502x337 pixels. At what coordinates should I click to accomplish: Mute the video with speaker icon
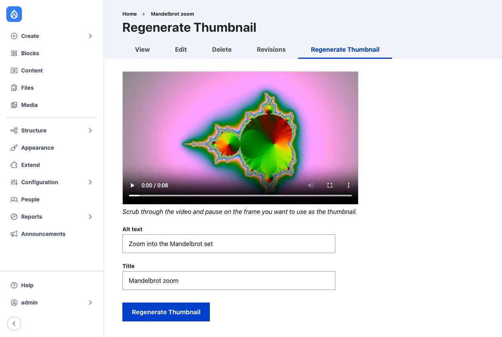point(311,185)
